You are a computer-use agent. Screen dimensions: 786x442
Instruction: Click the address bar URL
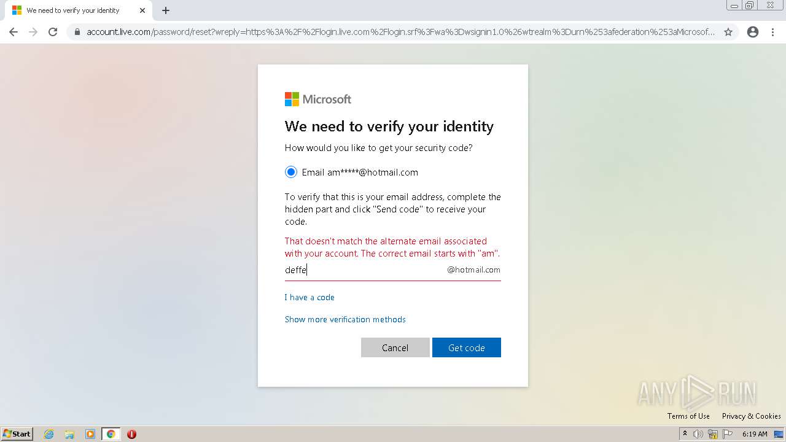click(x=400, y=32)
